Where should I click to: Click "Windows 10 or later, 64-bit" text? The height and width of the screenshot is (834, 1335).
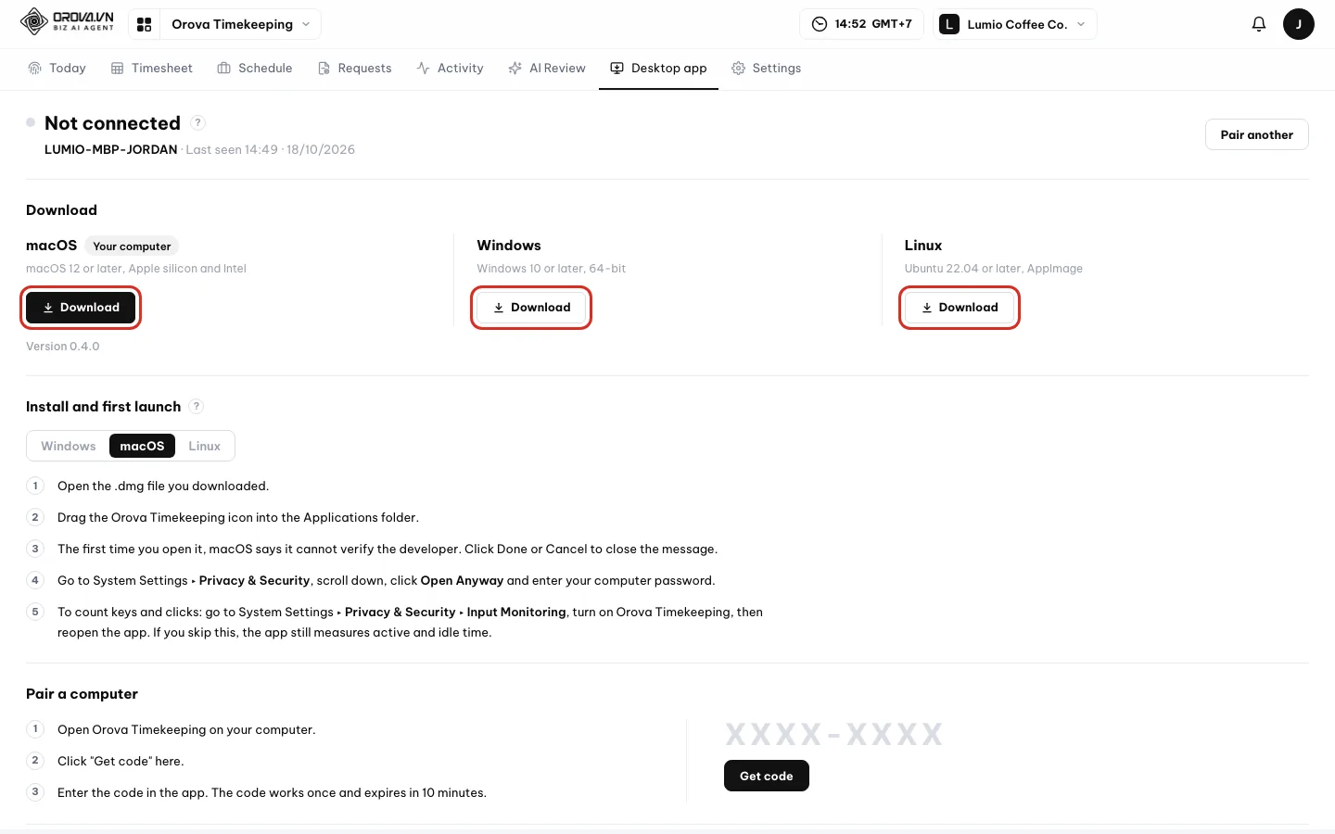point(552,269)
